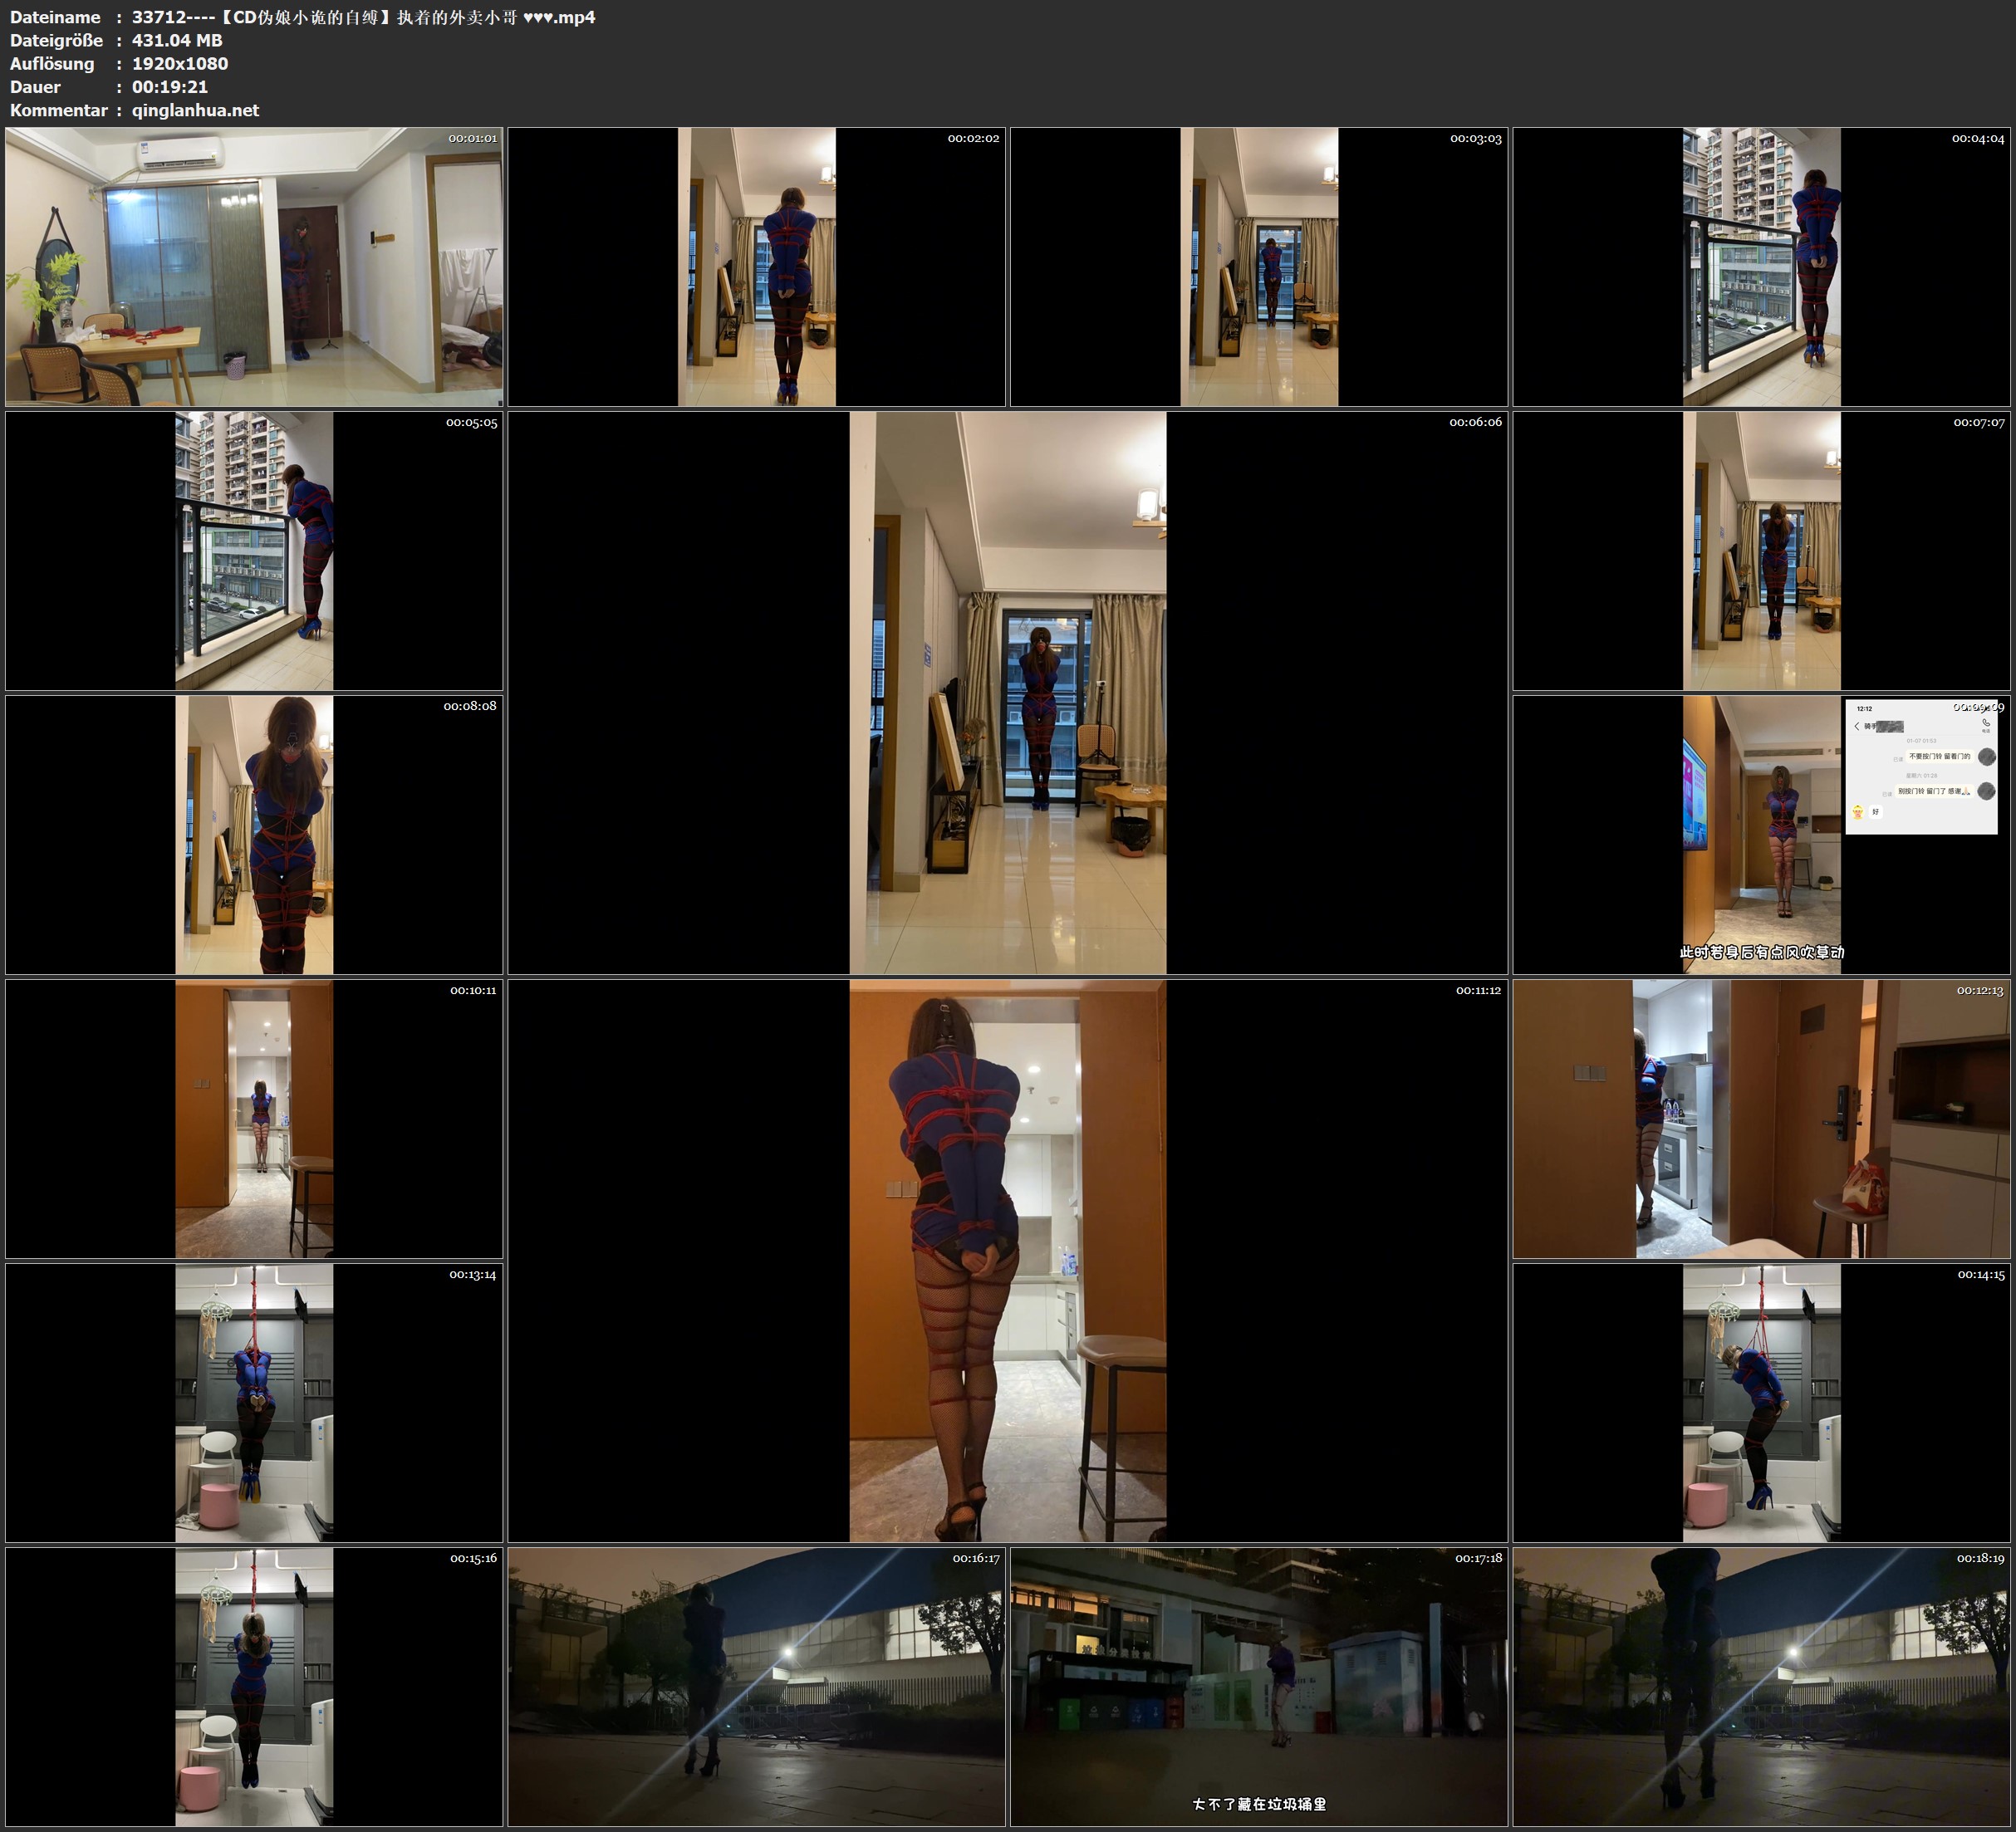
Task: Click the thumbnail timestamped 00:01:01
Action: pyautogui.click(x=254, y=266)
